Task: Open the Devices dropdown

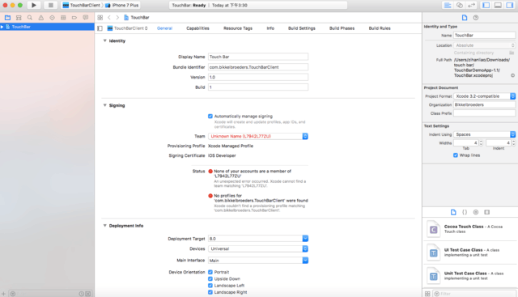Action: [x=258, y=248]
